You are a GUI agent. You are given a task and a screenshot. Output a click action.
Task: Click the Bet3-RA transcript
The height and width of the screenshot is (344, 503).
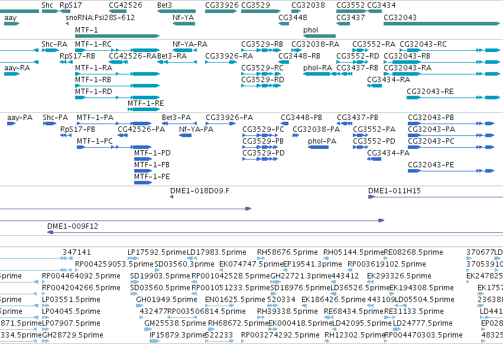point(176,62)
